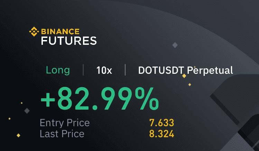The width and height of the screenshot is (259, 151).
Task: Click the +82.99% profit figure
Action: tap(100, 99)
